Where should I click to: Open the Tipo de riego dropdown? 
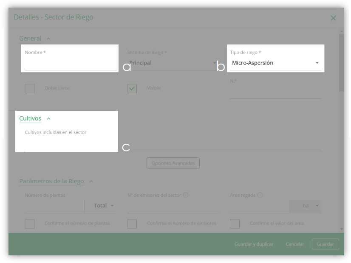click(x=275, y=63)
